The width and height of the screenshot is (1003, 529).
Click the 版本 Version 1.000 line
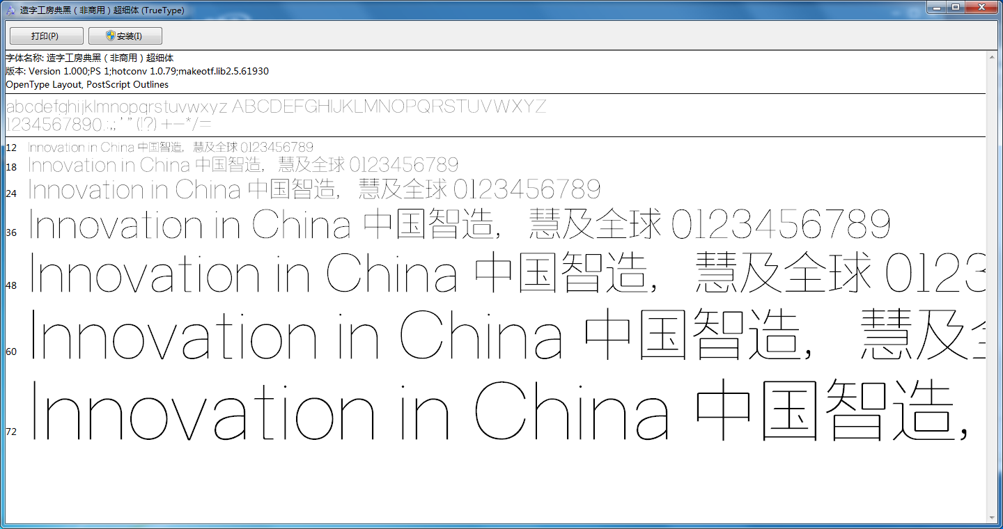coord(137,71)
